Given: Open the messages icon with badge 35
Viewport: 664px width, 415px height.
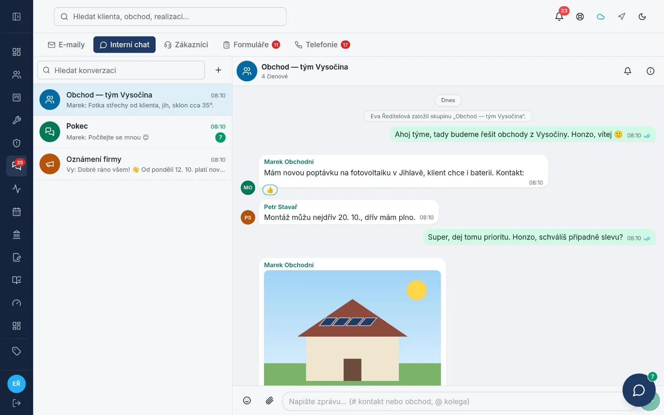Looking at the screenshot, I should click(x=17, y=166).
